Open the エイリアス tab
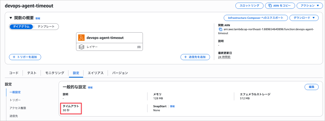This screenshot has width=325, height=121. click(x=95, y=73)
